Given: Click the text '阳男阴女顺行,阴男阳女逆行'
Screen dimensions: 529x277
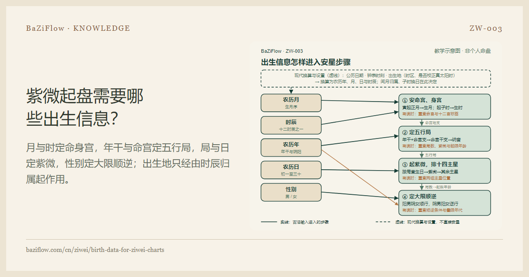Looking at the screenshot, I should coord(430,204).
